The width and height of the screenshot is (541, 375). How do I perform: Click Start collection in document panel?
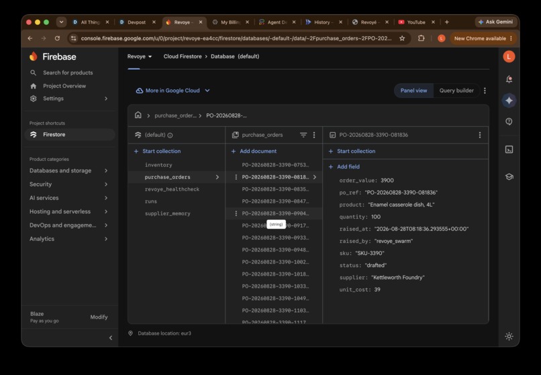[x=352, y=151]
